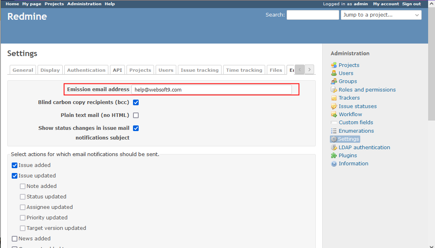Open My account link
435x248 pixels.
[386, 4]
